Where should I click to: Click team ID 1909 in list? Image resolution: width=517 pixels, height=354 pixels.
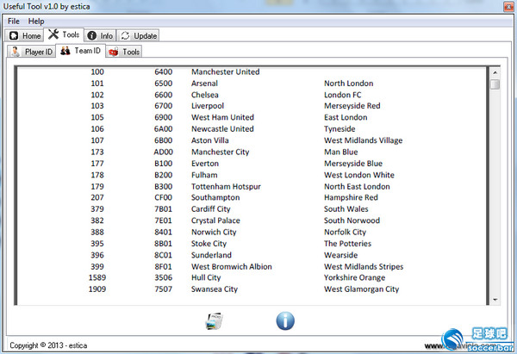pos(97,289)
